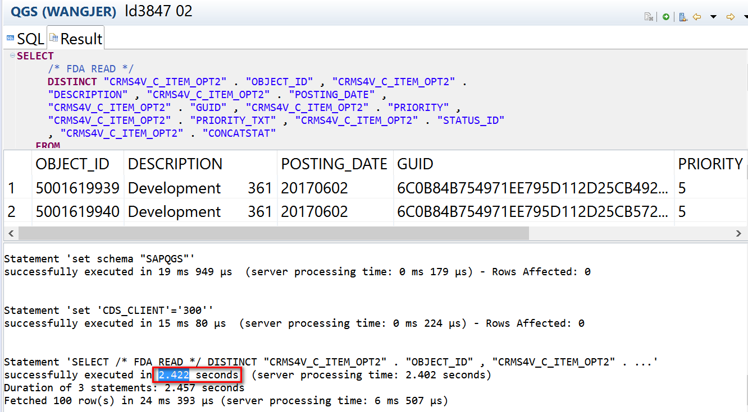Click the /* FDA READ */ comment line

[x=90, y=69]
